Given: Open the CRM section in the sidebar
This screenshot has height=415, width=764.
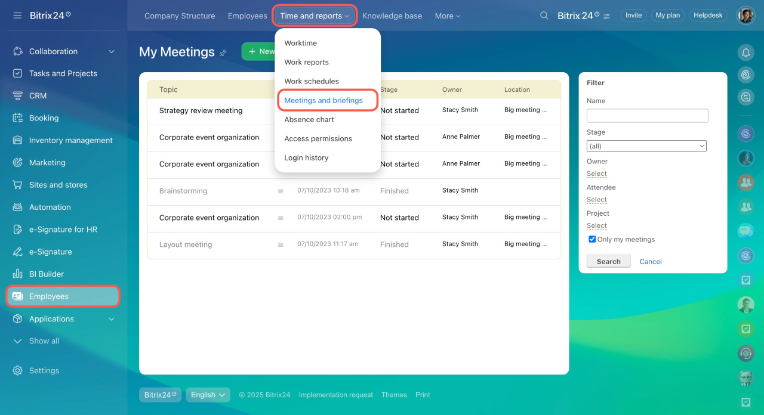Looking at the screenshot, I should coord(38,95).
